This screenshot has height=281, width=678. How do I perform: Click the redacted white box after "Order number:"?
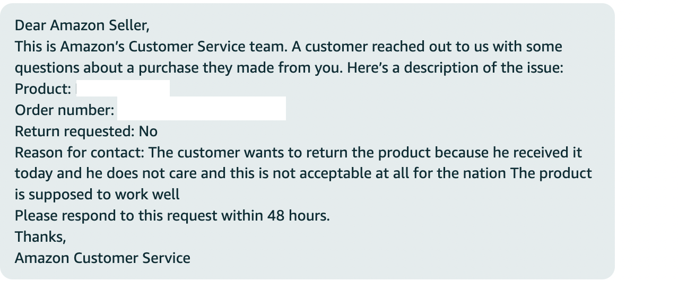click(x=202, y=109)
